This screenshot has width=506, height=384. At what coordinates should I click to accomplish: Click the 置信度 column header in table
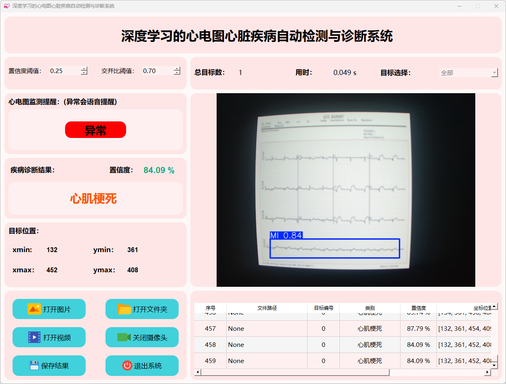click(418, 308)
